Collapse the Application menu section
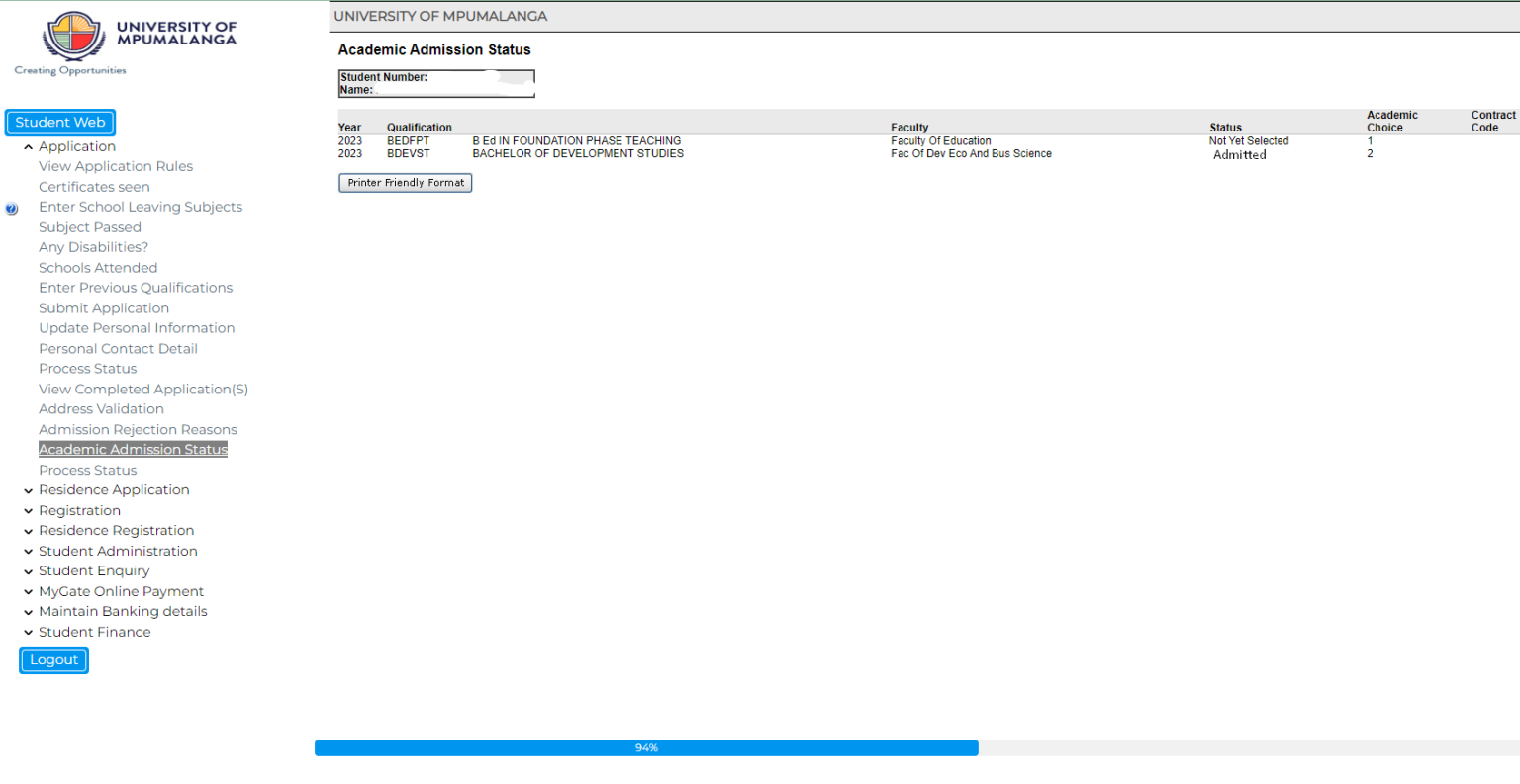This screenshot has width=1520, height=784. tap(29, 147)
